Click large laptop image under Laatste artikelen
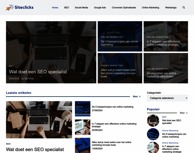The image size is (194, 153). [x=39, y=120]
